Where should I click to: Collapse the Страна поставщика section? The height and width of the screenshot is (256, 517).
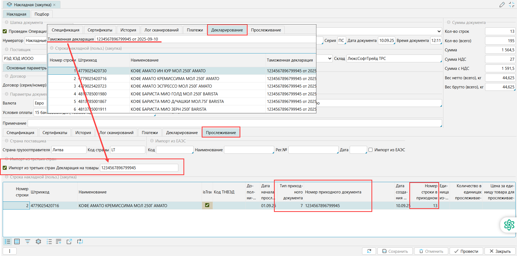coord(7,141)
